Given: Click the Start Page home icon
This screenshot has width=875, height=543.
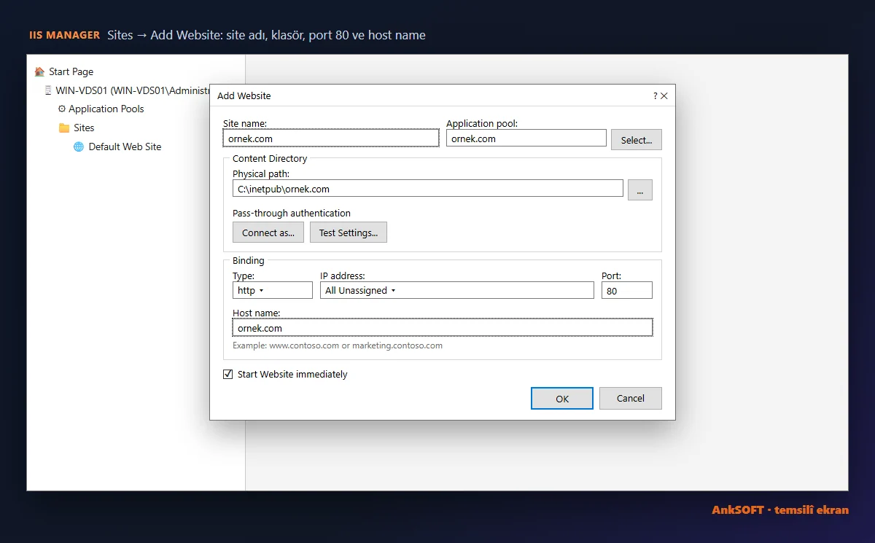Looking at the screenshot, I should 39,71.
